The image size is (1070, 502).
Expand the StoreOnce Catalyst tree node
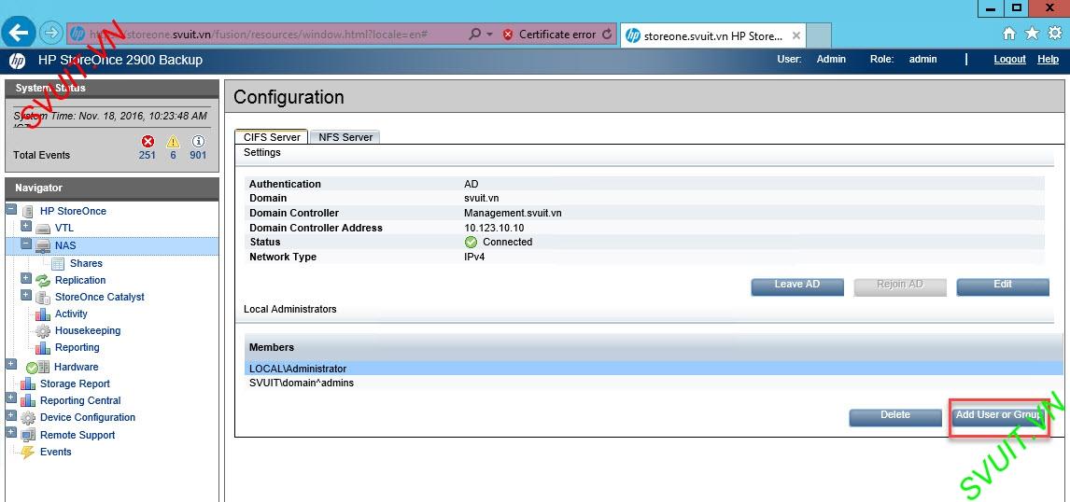(26, 295)
